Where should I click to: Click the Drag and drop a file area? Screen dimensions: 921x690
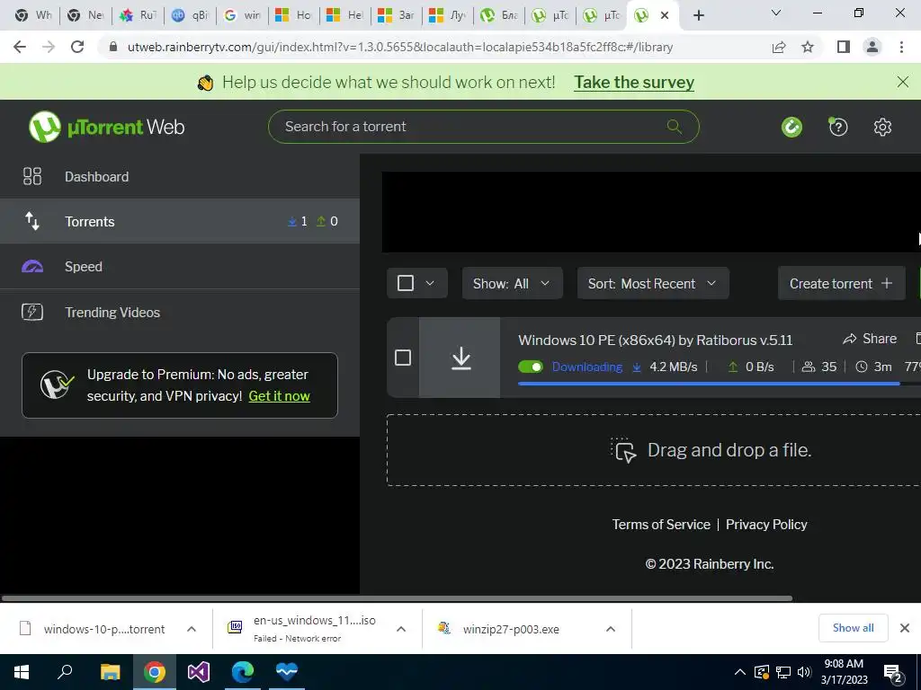tap(653, 450)
